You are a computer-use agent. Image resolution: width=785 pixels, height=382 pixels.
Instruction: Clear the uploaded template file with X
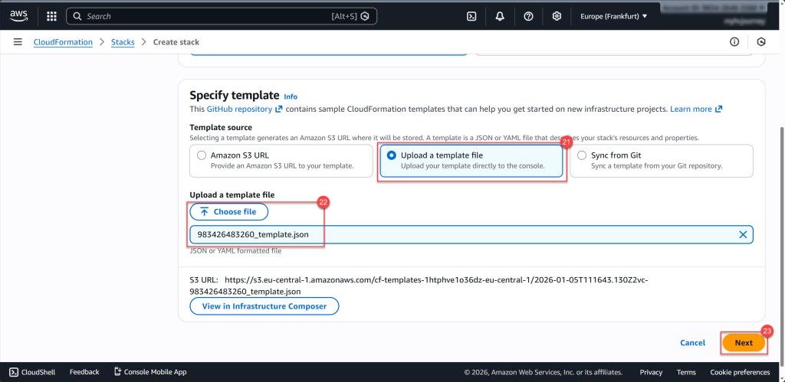tap(742, 234)
